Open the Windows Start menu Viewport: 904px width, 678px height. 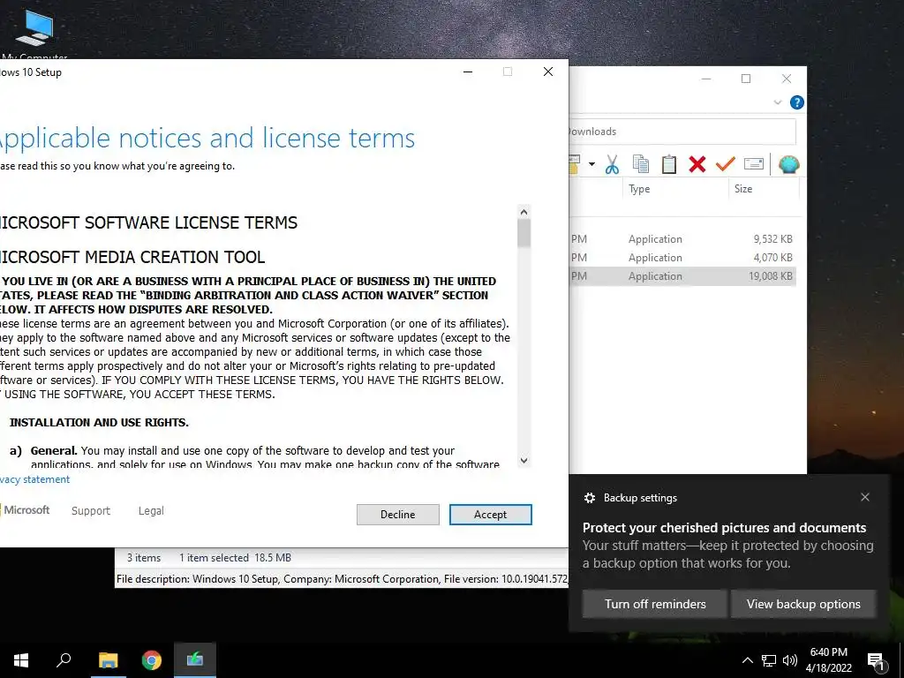(x=21, y=660)
